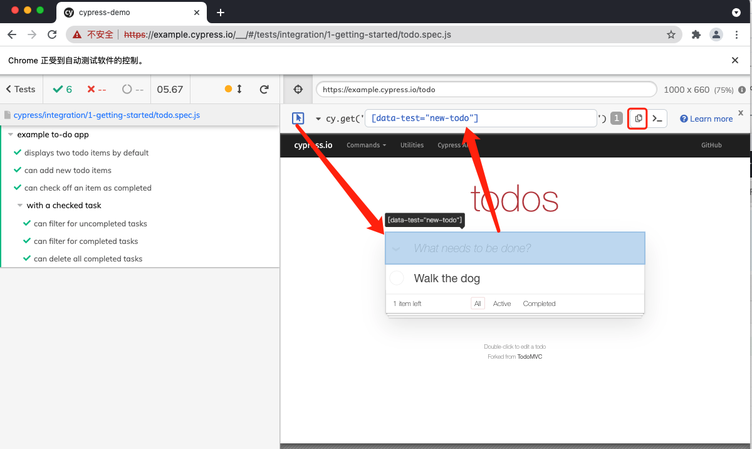This screenshot has width=752, height=449.
Task: Click the 'What needs to be done?' input
Action: tap(515, 248)
